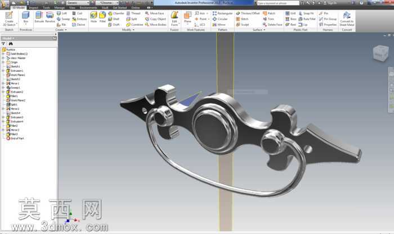Choose the Split tool
394x234 pixels.
[x=132, y=19]
